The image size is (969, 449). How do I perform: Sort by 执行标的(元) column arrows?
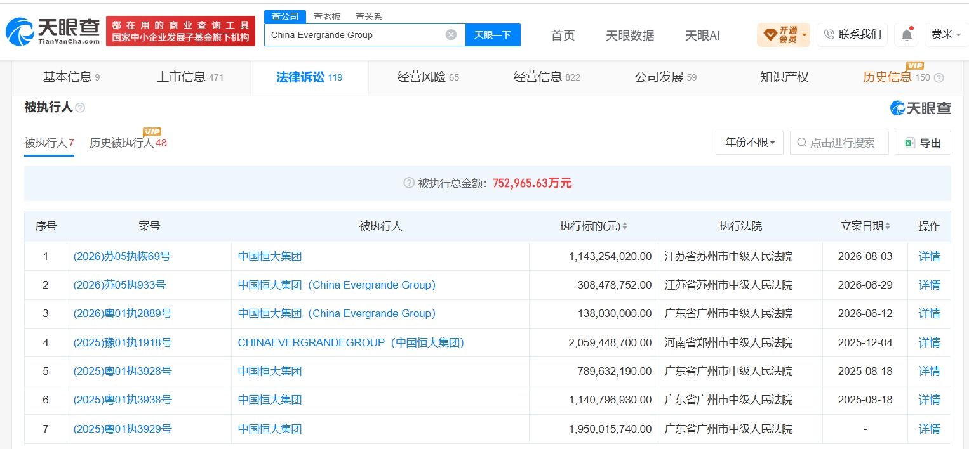[x=625, y=226]
